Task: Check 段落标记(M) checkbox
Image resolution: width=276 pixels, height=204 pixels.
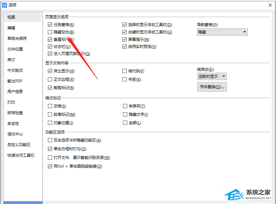Action: point(50,115)
